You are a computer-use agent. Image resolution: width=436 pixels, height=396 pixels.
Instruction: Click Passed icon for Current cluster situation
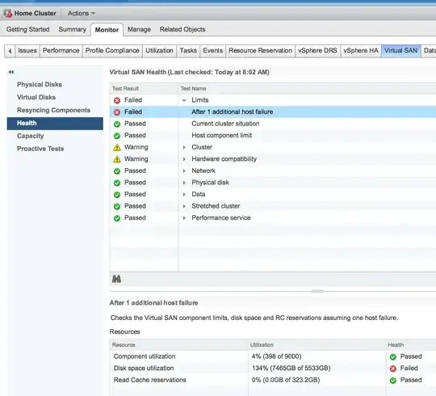click(117, 124)
